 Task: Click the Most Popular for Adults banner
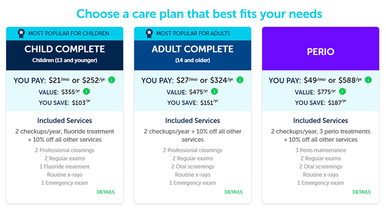point(193,34)
